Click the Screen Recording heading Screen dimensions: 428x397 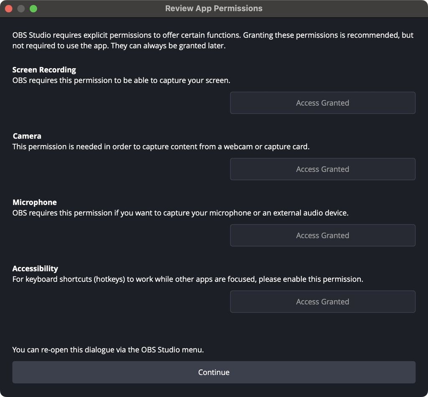click(44, 70)
